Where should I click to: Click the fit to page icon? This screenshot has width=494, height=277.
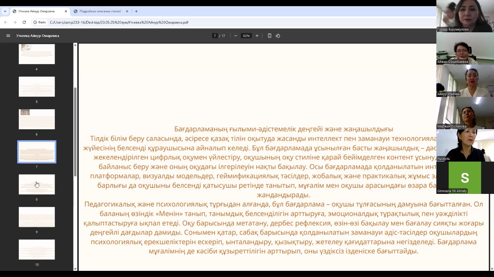click(x=270, y=36)
